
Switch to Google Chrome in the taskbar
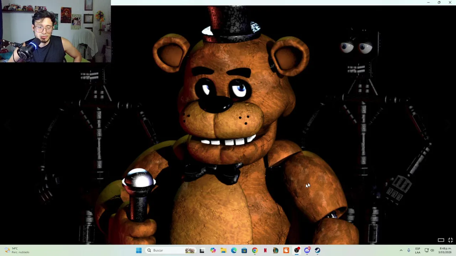(255, 250)
